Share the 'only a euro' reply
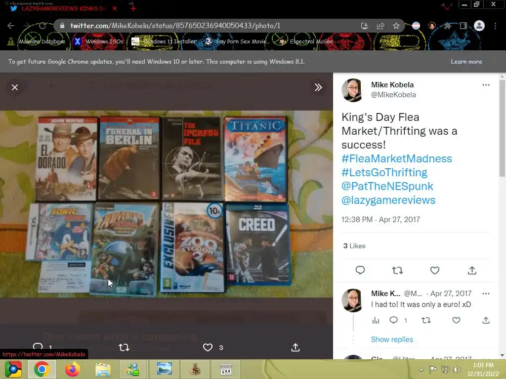Image resolution: width=506 pixels, height=379 pixels. [486, 320]
